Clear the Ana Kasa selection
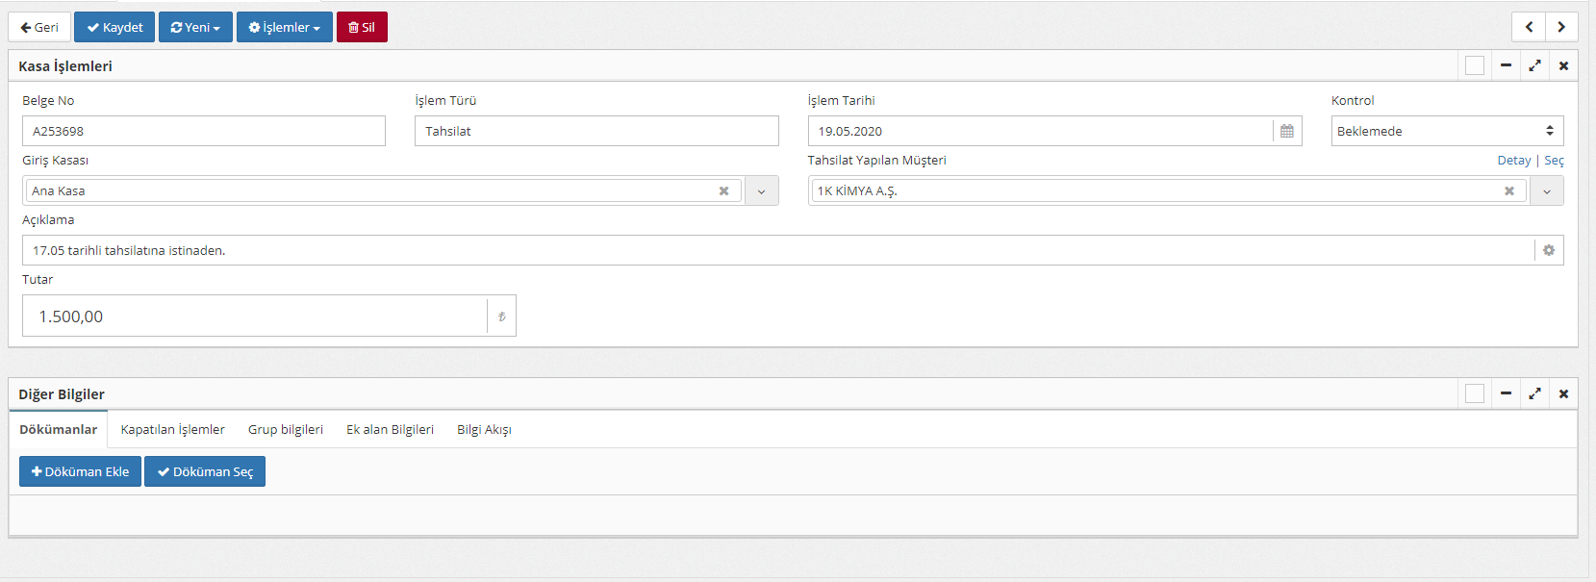 723,190
